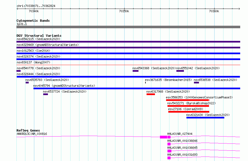Viewport: 248px width, 161px height.
Task: Click the purple bar under nsv6542115
Action: (x=128, y=42)
